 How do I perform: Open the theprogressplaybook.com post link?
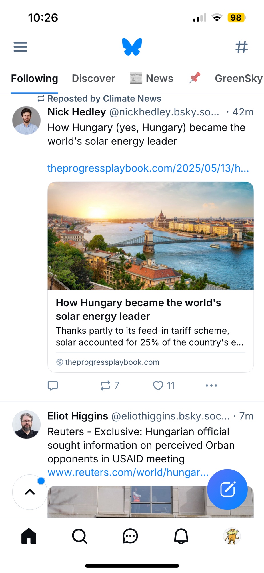(x=148, y=168)
